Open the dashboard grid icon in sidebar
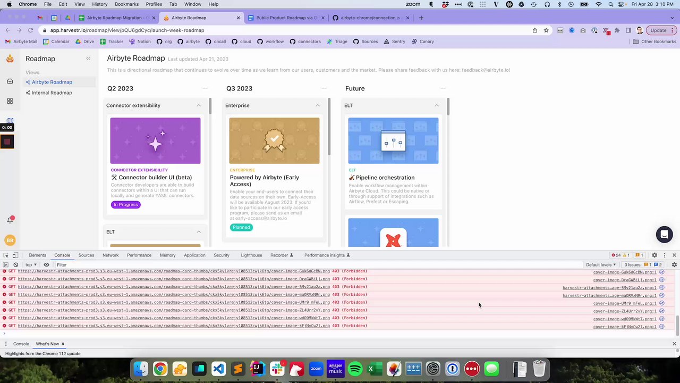 (10, 101)
